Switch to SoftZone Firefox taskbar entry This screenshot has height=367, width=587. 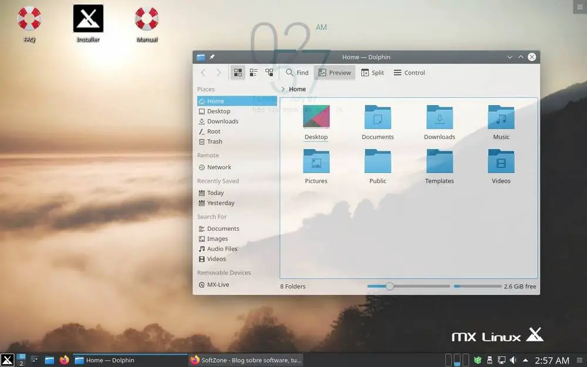tap(245, 360)
